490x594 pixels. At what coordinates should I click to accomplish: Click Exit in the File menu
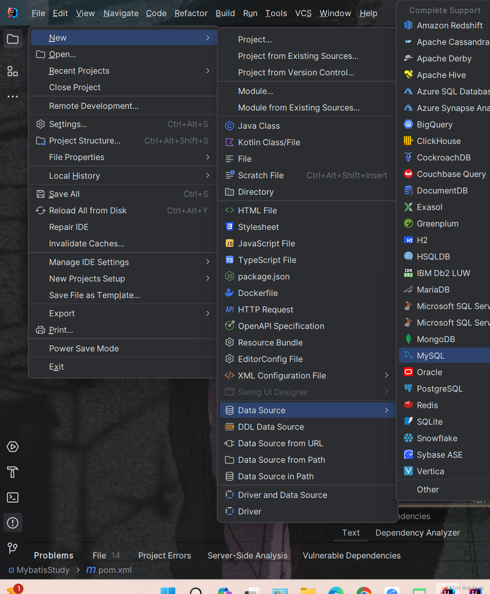pyautogui.click(x=123, y=367)
